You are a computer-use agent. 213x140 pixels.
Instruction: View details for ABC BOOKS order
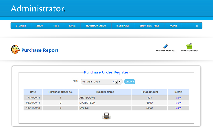tap(178, 98)
